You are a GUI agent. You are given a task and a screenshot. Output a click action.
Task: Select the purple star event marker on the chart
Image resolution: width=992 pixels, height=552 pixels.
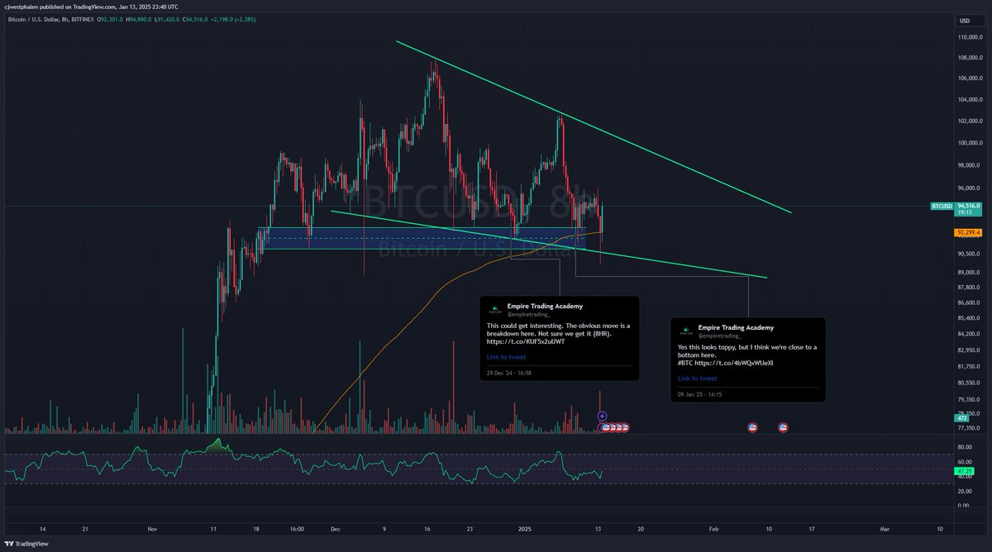point(602,416)
